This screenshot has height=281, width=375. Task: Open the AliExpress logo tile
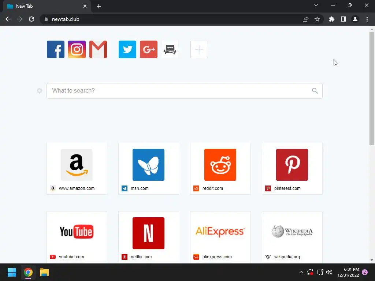coord(220,231)
